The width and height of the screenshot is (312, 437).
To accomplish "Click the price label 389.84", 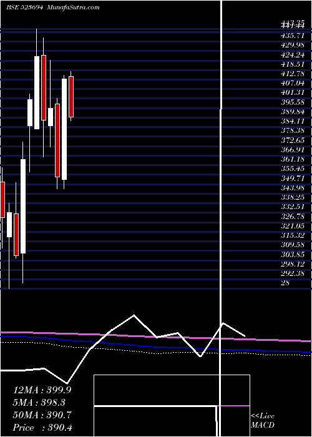I will pos(293,112).
